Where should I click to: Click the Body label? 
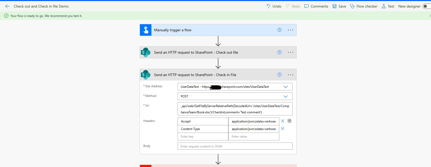(147, 146)
